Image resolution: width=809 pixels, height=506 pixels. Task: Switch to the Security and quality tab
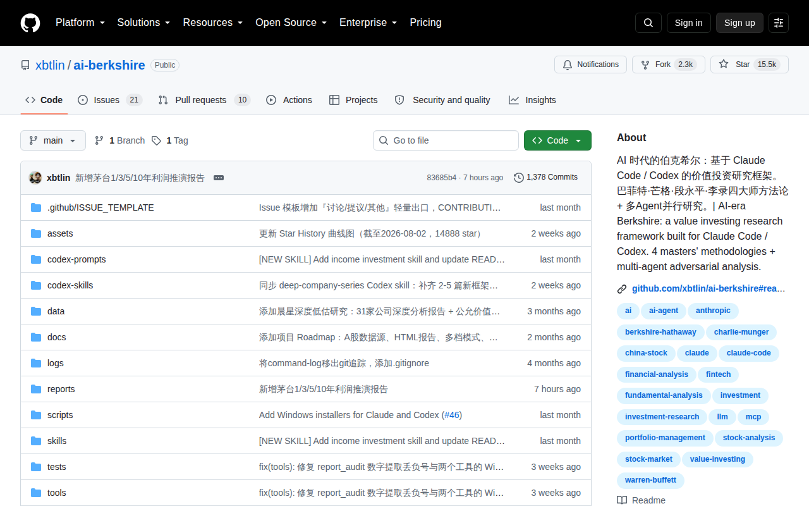point(442,100)
